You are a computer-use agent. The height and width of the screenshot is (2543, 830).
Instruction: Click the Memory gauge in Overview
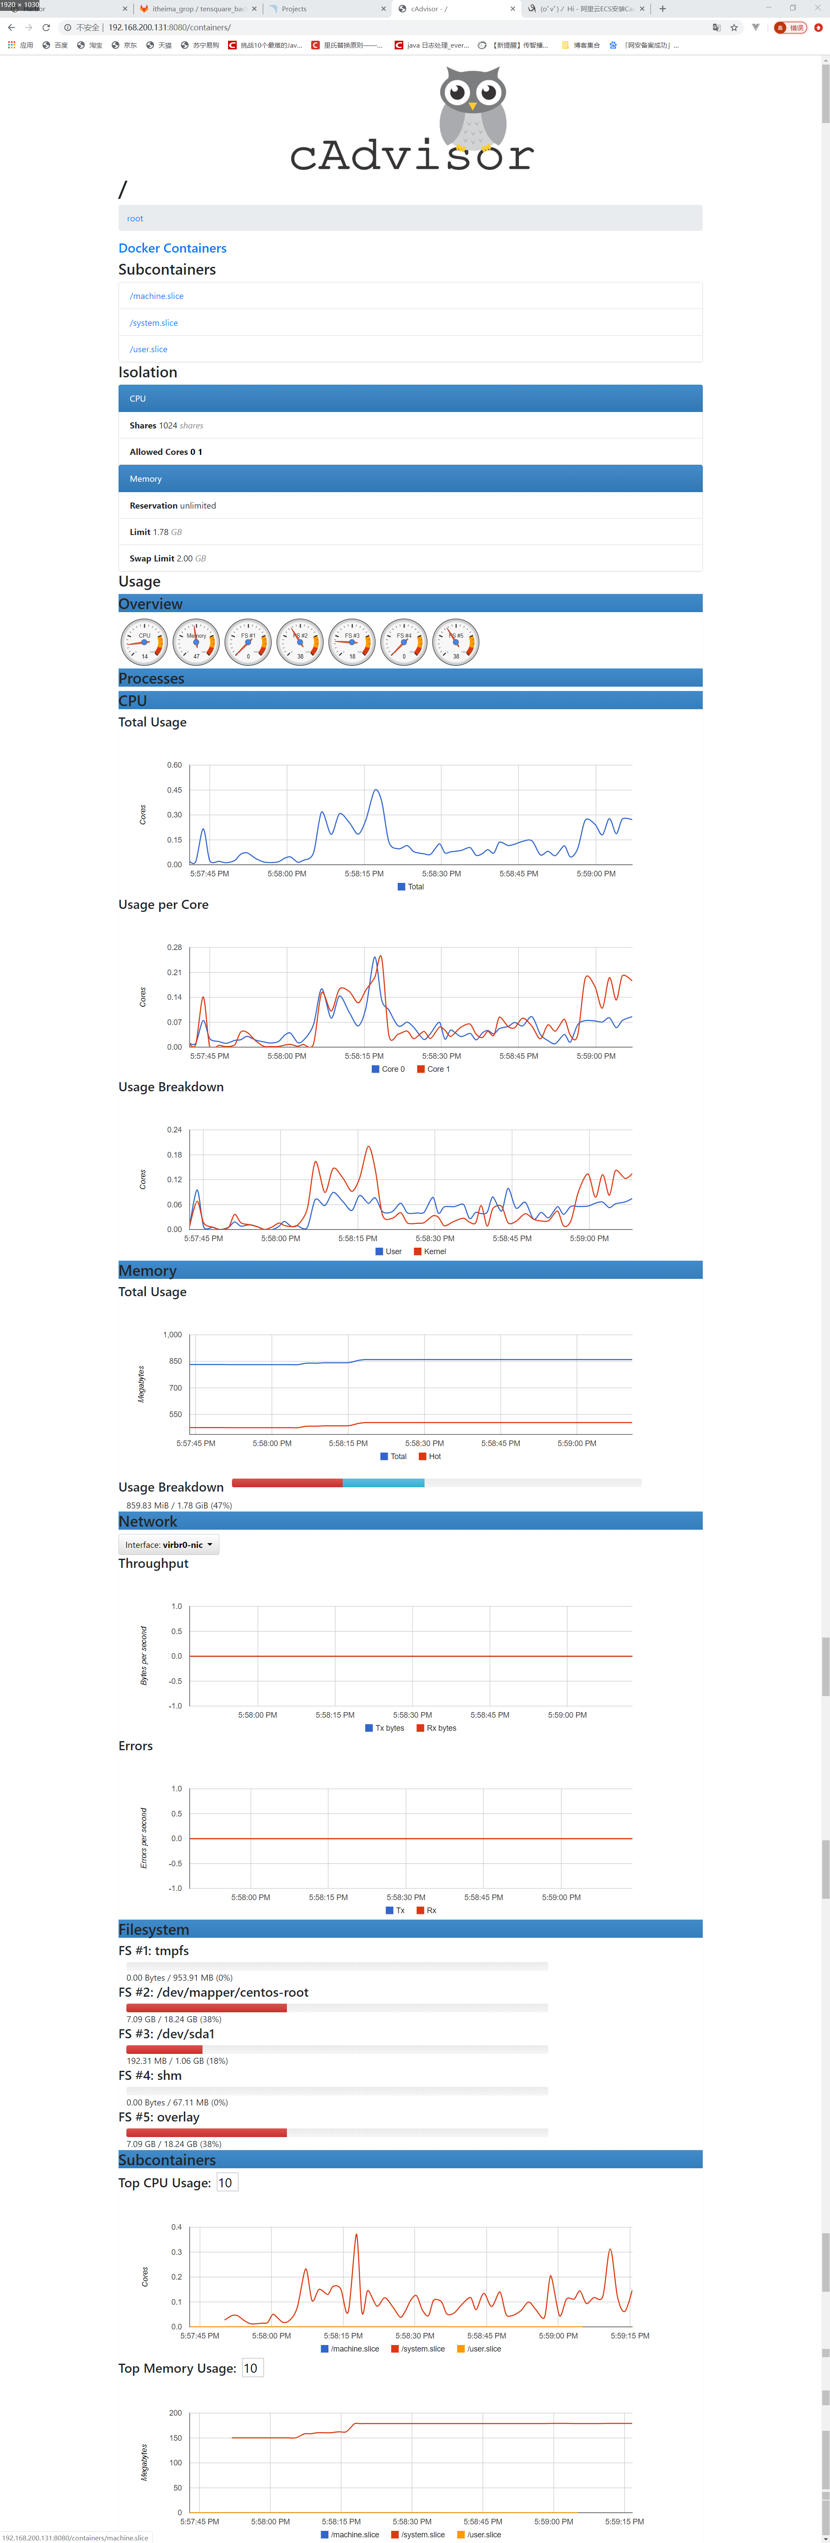point(196,642)
